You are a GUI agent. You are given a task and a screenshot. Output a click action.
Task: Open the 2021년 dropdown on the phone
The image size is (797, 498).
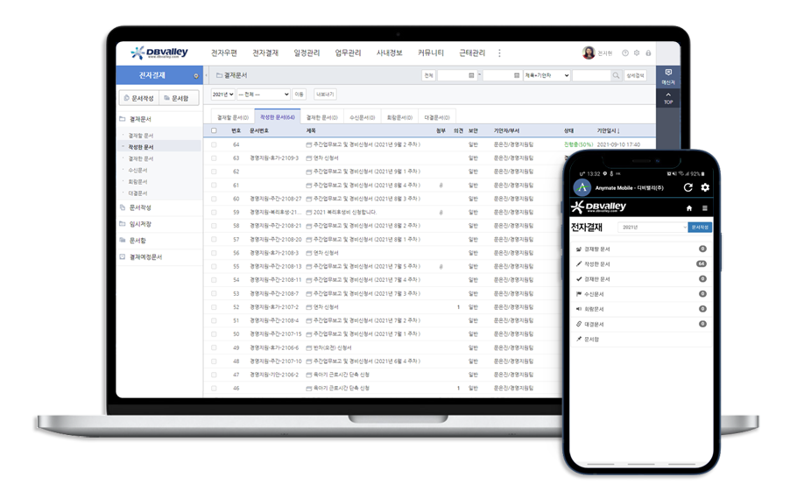[652, 228]
